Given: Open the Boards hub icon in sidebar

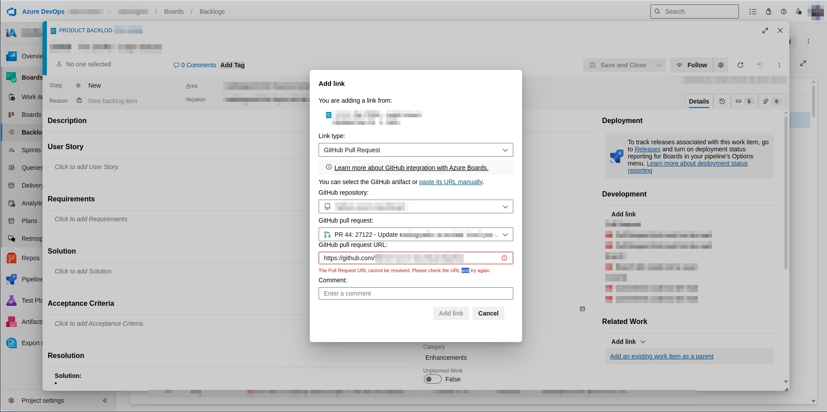Looking at the screenshot, I should tap(12, 77).
